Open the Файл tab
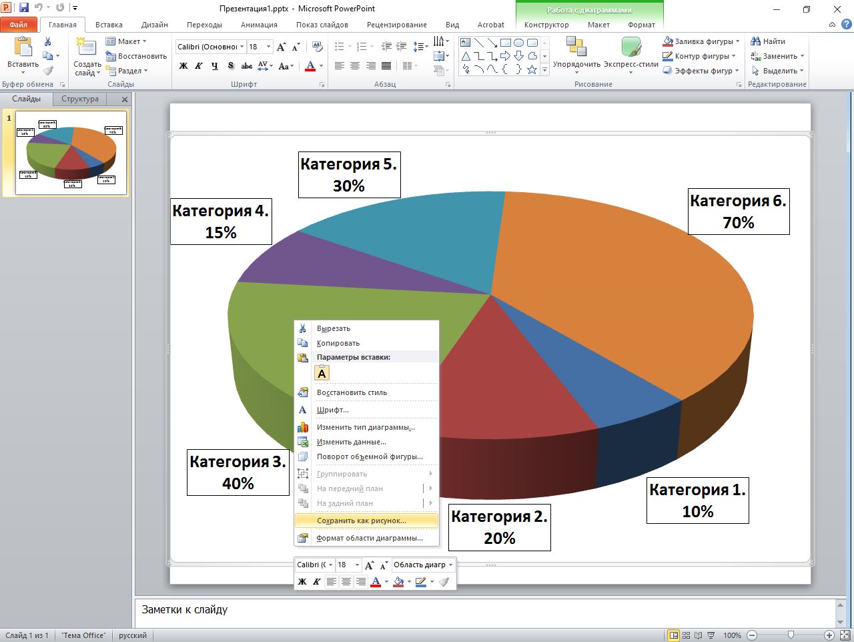The width and height of the screenshot is (854, 642). click(19, 25)
